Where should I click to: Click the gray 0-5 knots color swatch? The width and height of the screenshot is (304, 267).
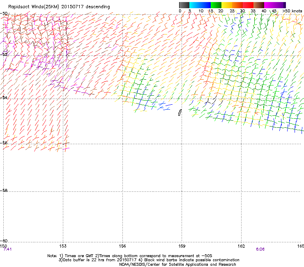184,5
